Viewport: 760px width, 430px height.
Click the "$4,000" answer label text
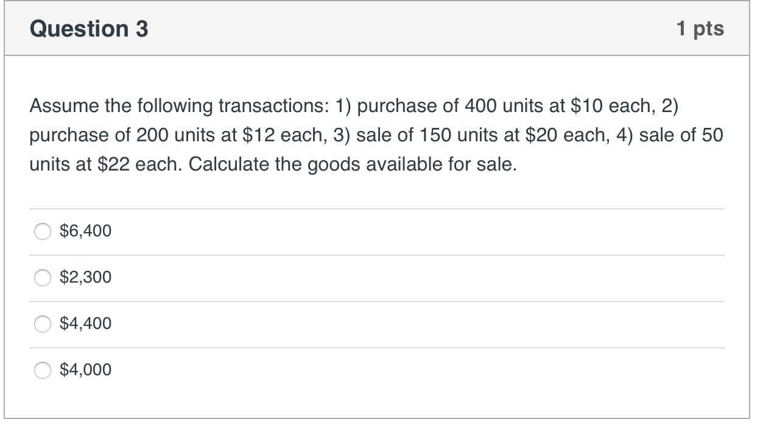point(86,370)
